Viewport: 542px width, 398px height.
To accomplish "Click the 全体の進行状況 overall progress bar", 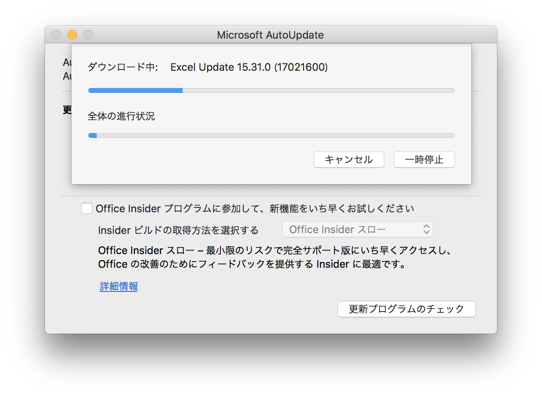I will (x=271, y=135).
